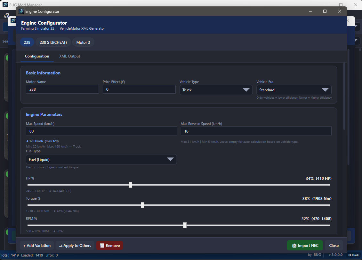This screenshot has width=362, height=260.
Task: Switch to the XML Output tab
Action: pos(69,56)
